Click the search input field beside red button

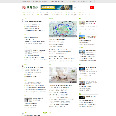click(82, 7)
